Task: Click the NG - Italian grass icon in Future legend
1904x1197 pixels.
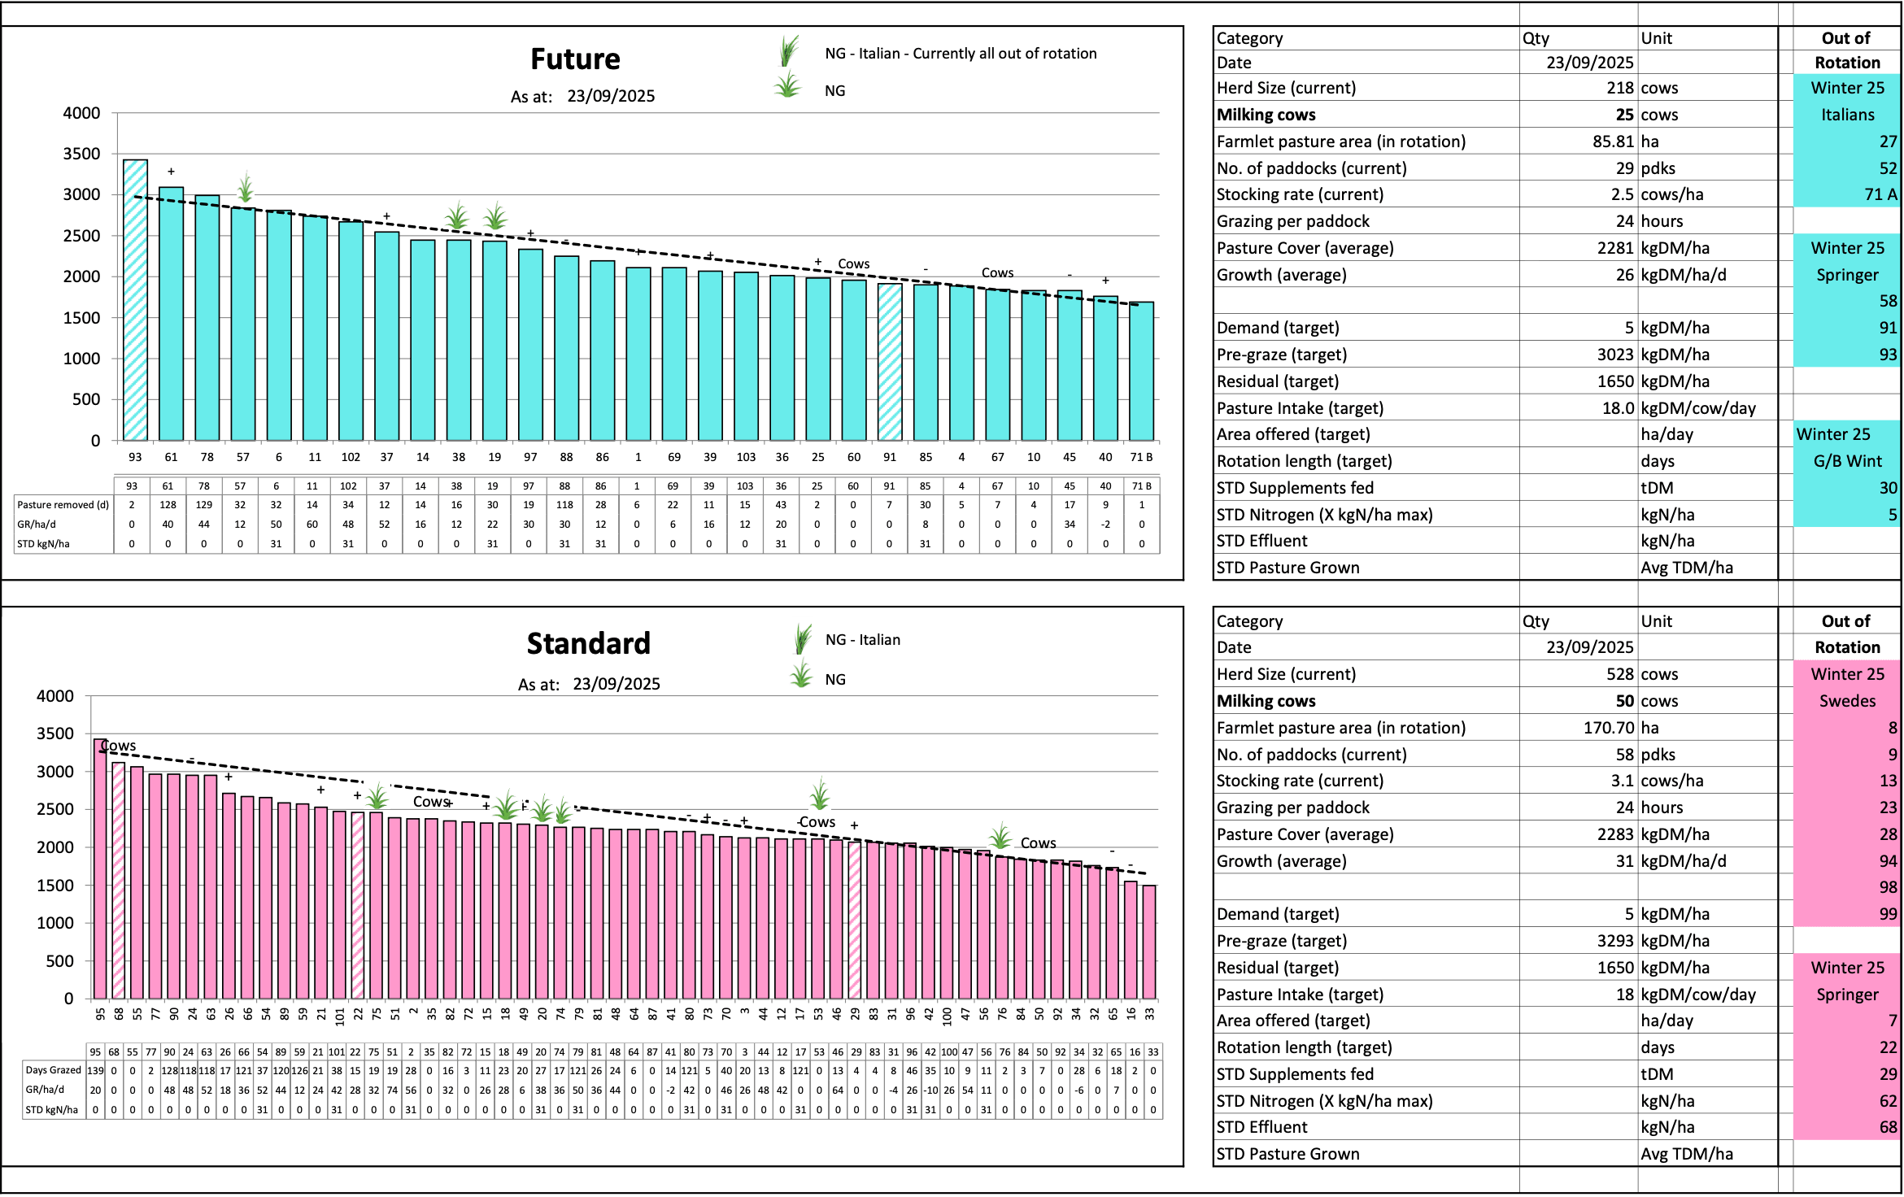Action: pos(788,51)
